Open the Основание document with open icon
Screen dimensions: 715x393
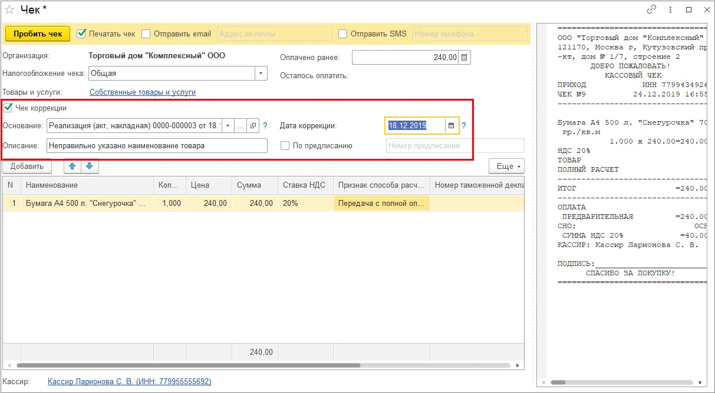coord(253,125)
